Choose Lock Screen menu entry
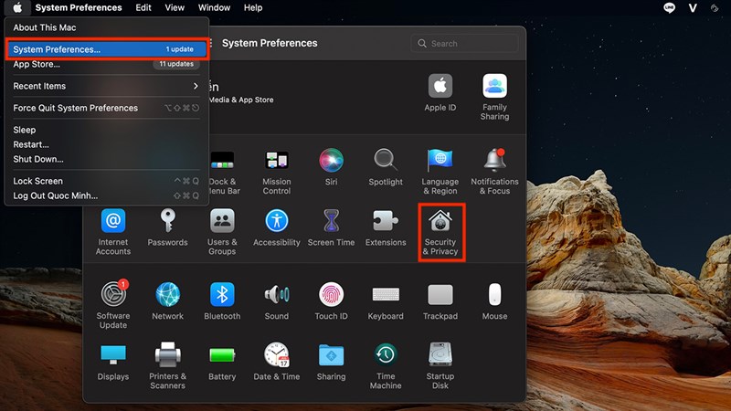Screen dimensions: 731x411 click(106, 181)
